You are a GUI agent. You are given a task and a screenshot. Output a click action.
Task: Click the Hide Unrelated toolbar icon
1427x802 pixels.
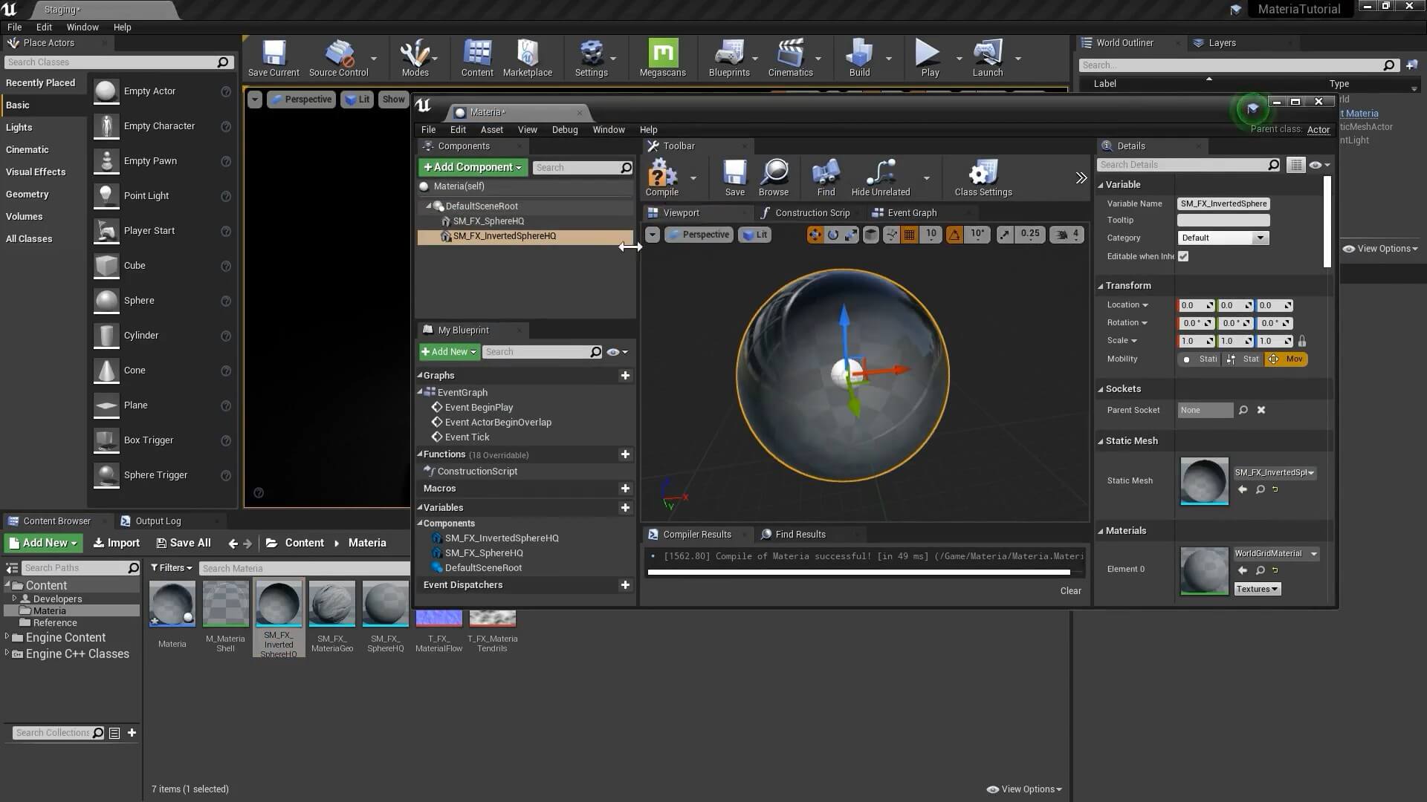point(880,178)
